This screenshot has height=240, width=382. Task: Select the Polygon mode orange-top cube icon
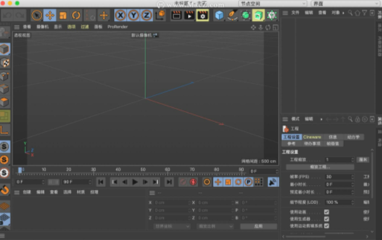(5, 103)
